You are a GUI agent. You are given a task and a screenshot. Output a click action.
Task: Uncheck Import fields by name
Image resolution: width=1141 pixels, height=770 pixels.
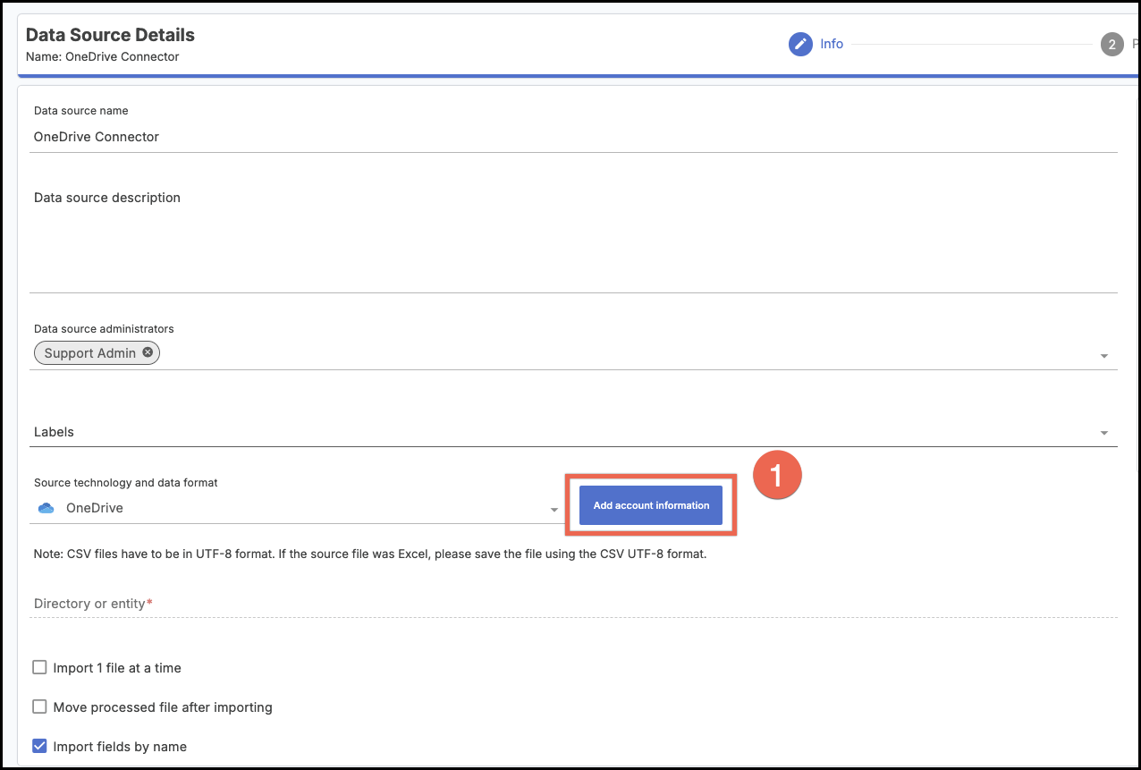(39, 746)
